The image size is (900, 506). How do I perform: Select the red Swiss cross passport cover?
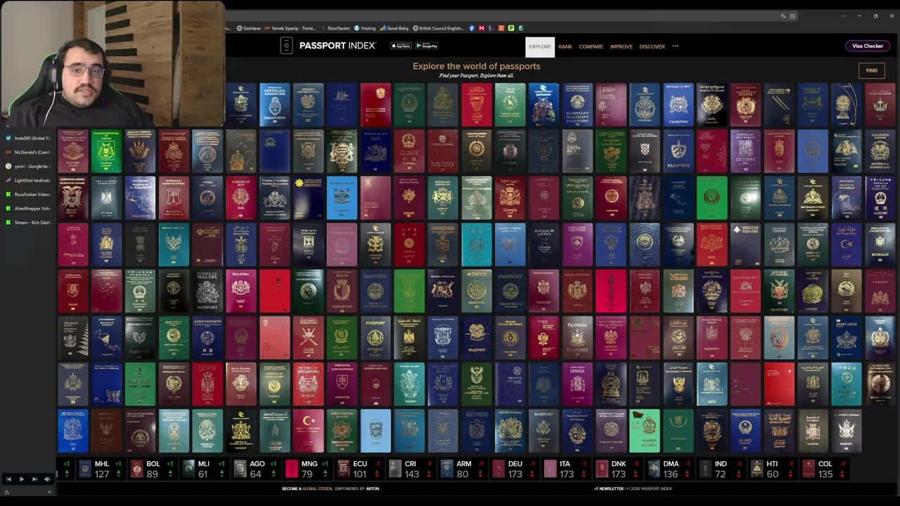click(x=779, y=383)
